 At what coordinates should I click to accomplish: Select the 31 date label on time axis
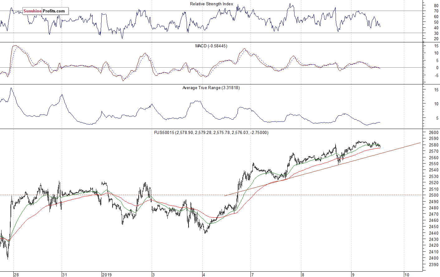[65, 275]
